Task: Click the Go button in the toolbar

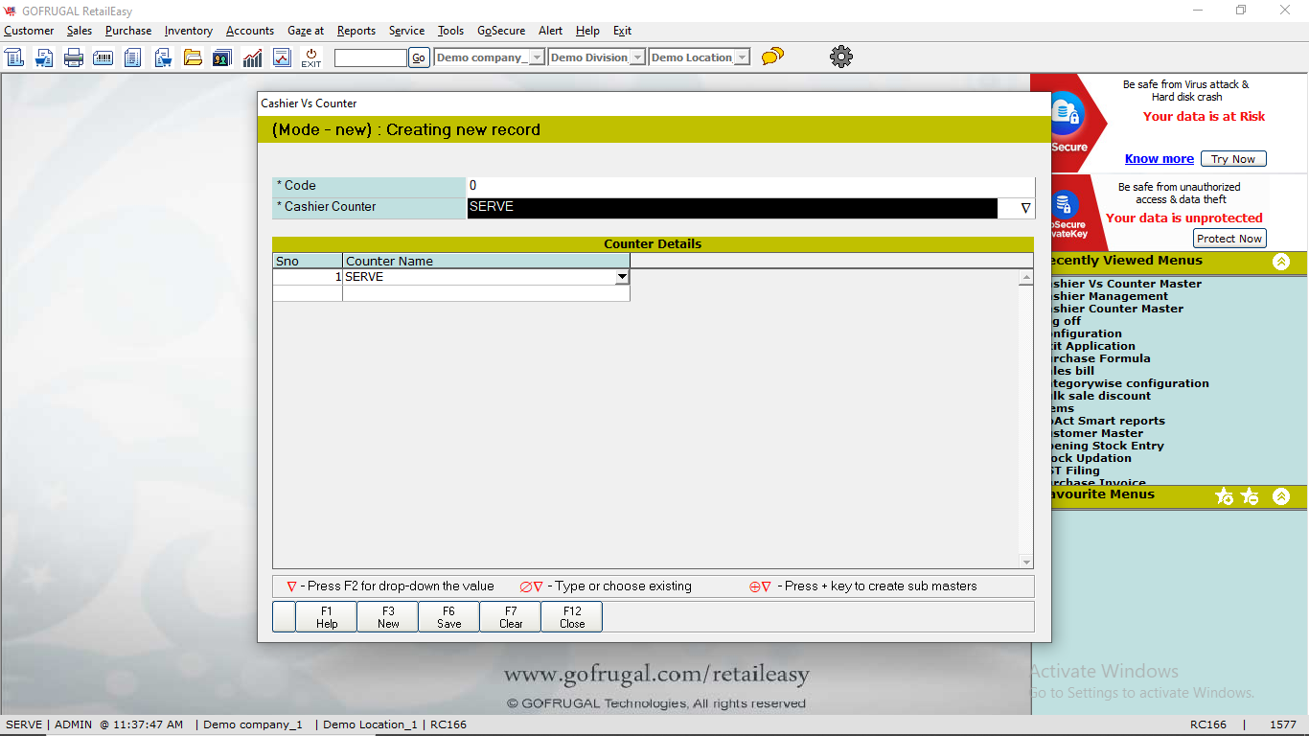Action: pyautogui.click(x=419, y=57)
